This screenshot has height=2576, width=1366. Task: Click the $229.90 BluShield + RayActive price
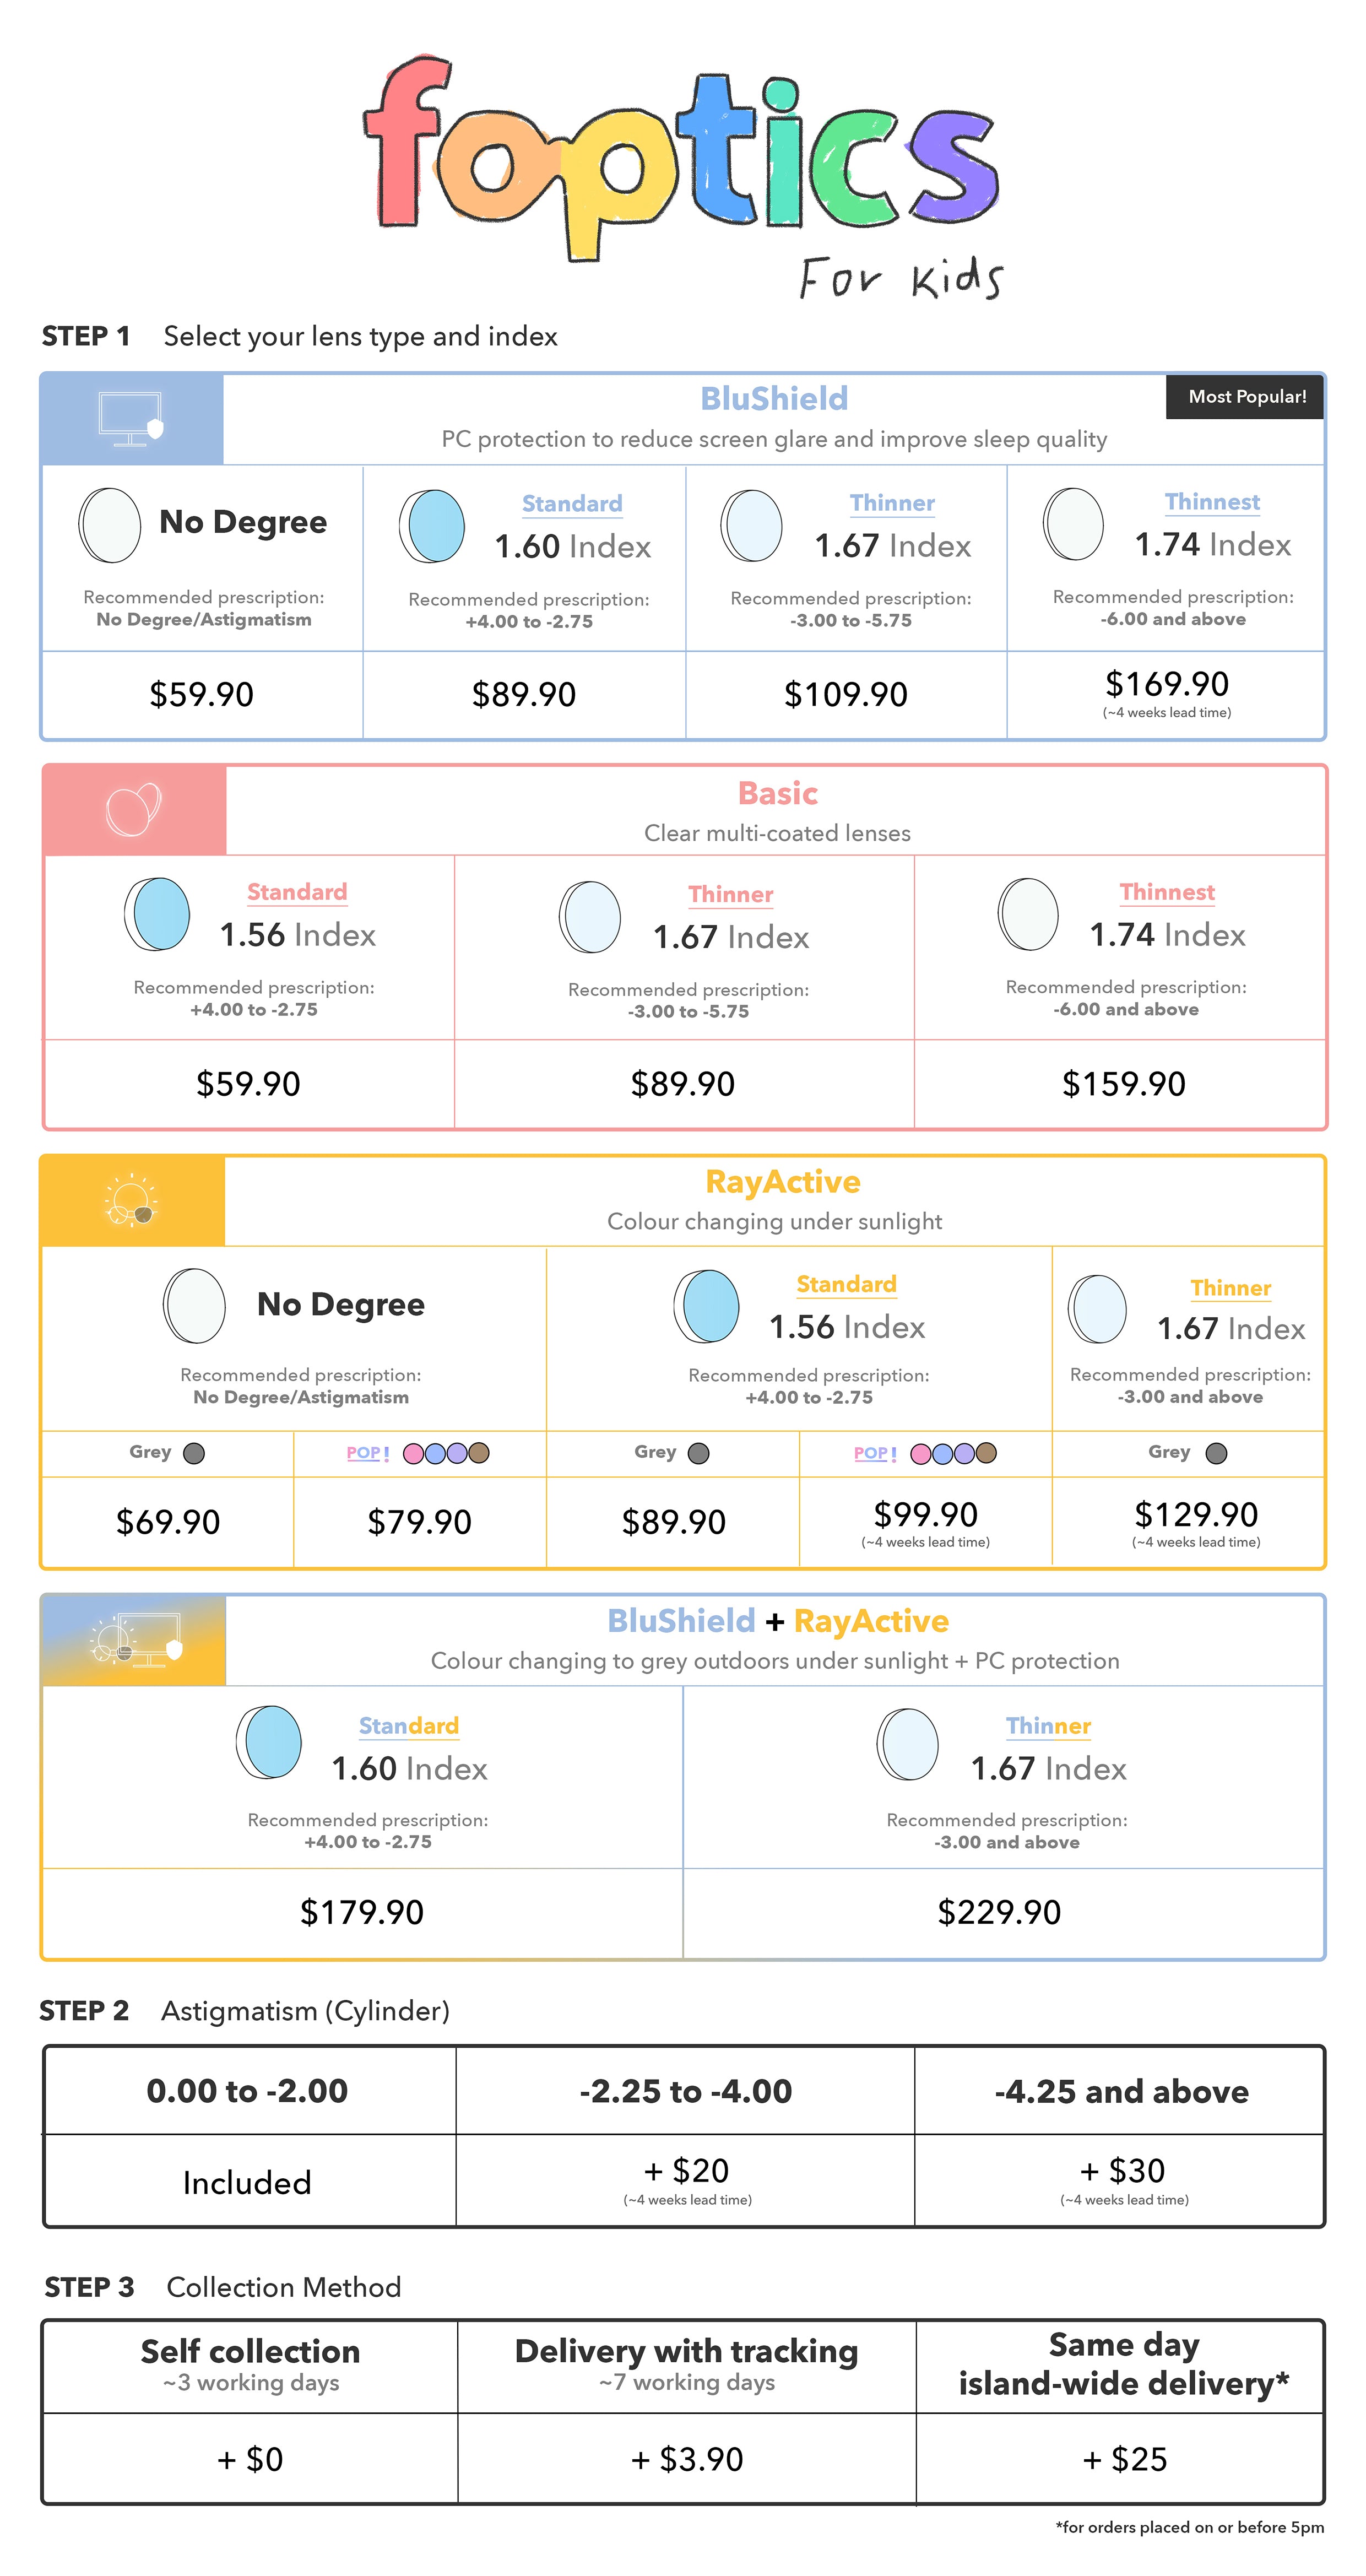point(998,1912)
